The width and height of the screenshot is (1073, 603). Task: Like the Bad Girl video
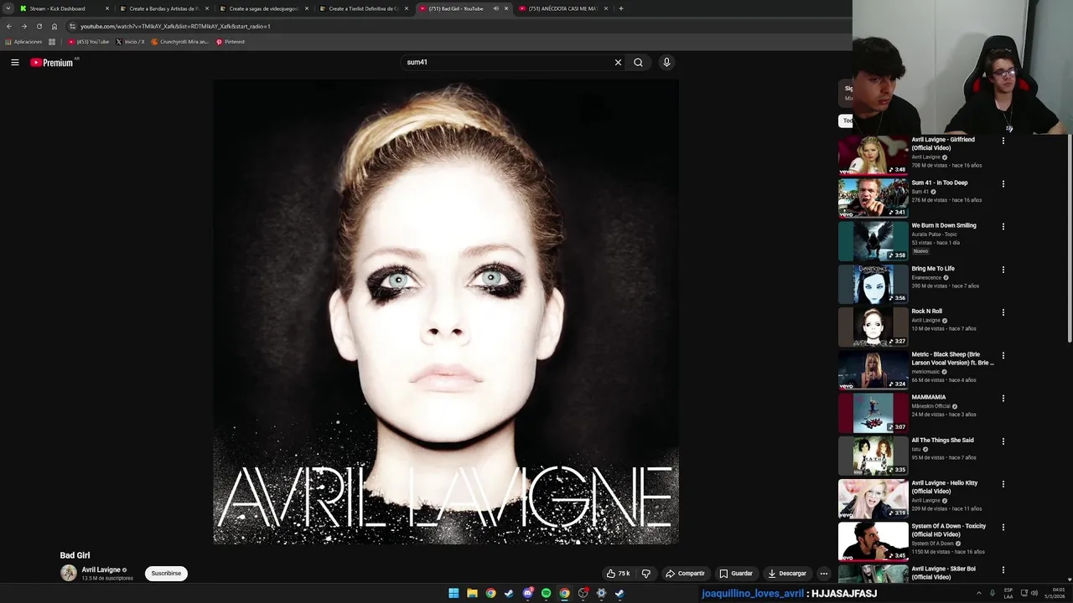pos(619,574)
